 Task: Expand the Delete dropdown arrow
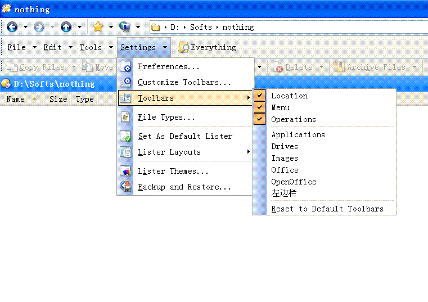coord(321,67)
